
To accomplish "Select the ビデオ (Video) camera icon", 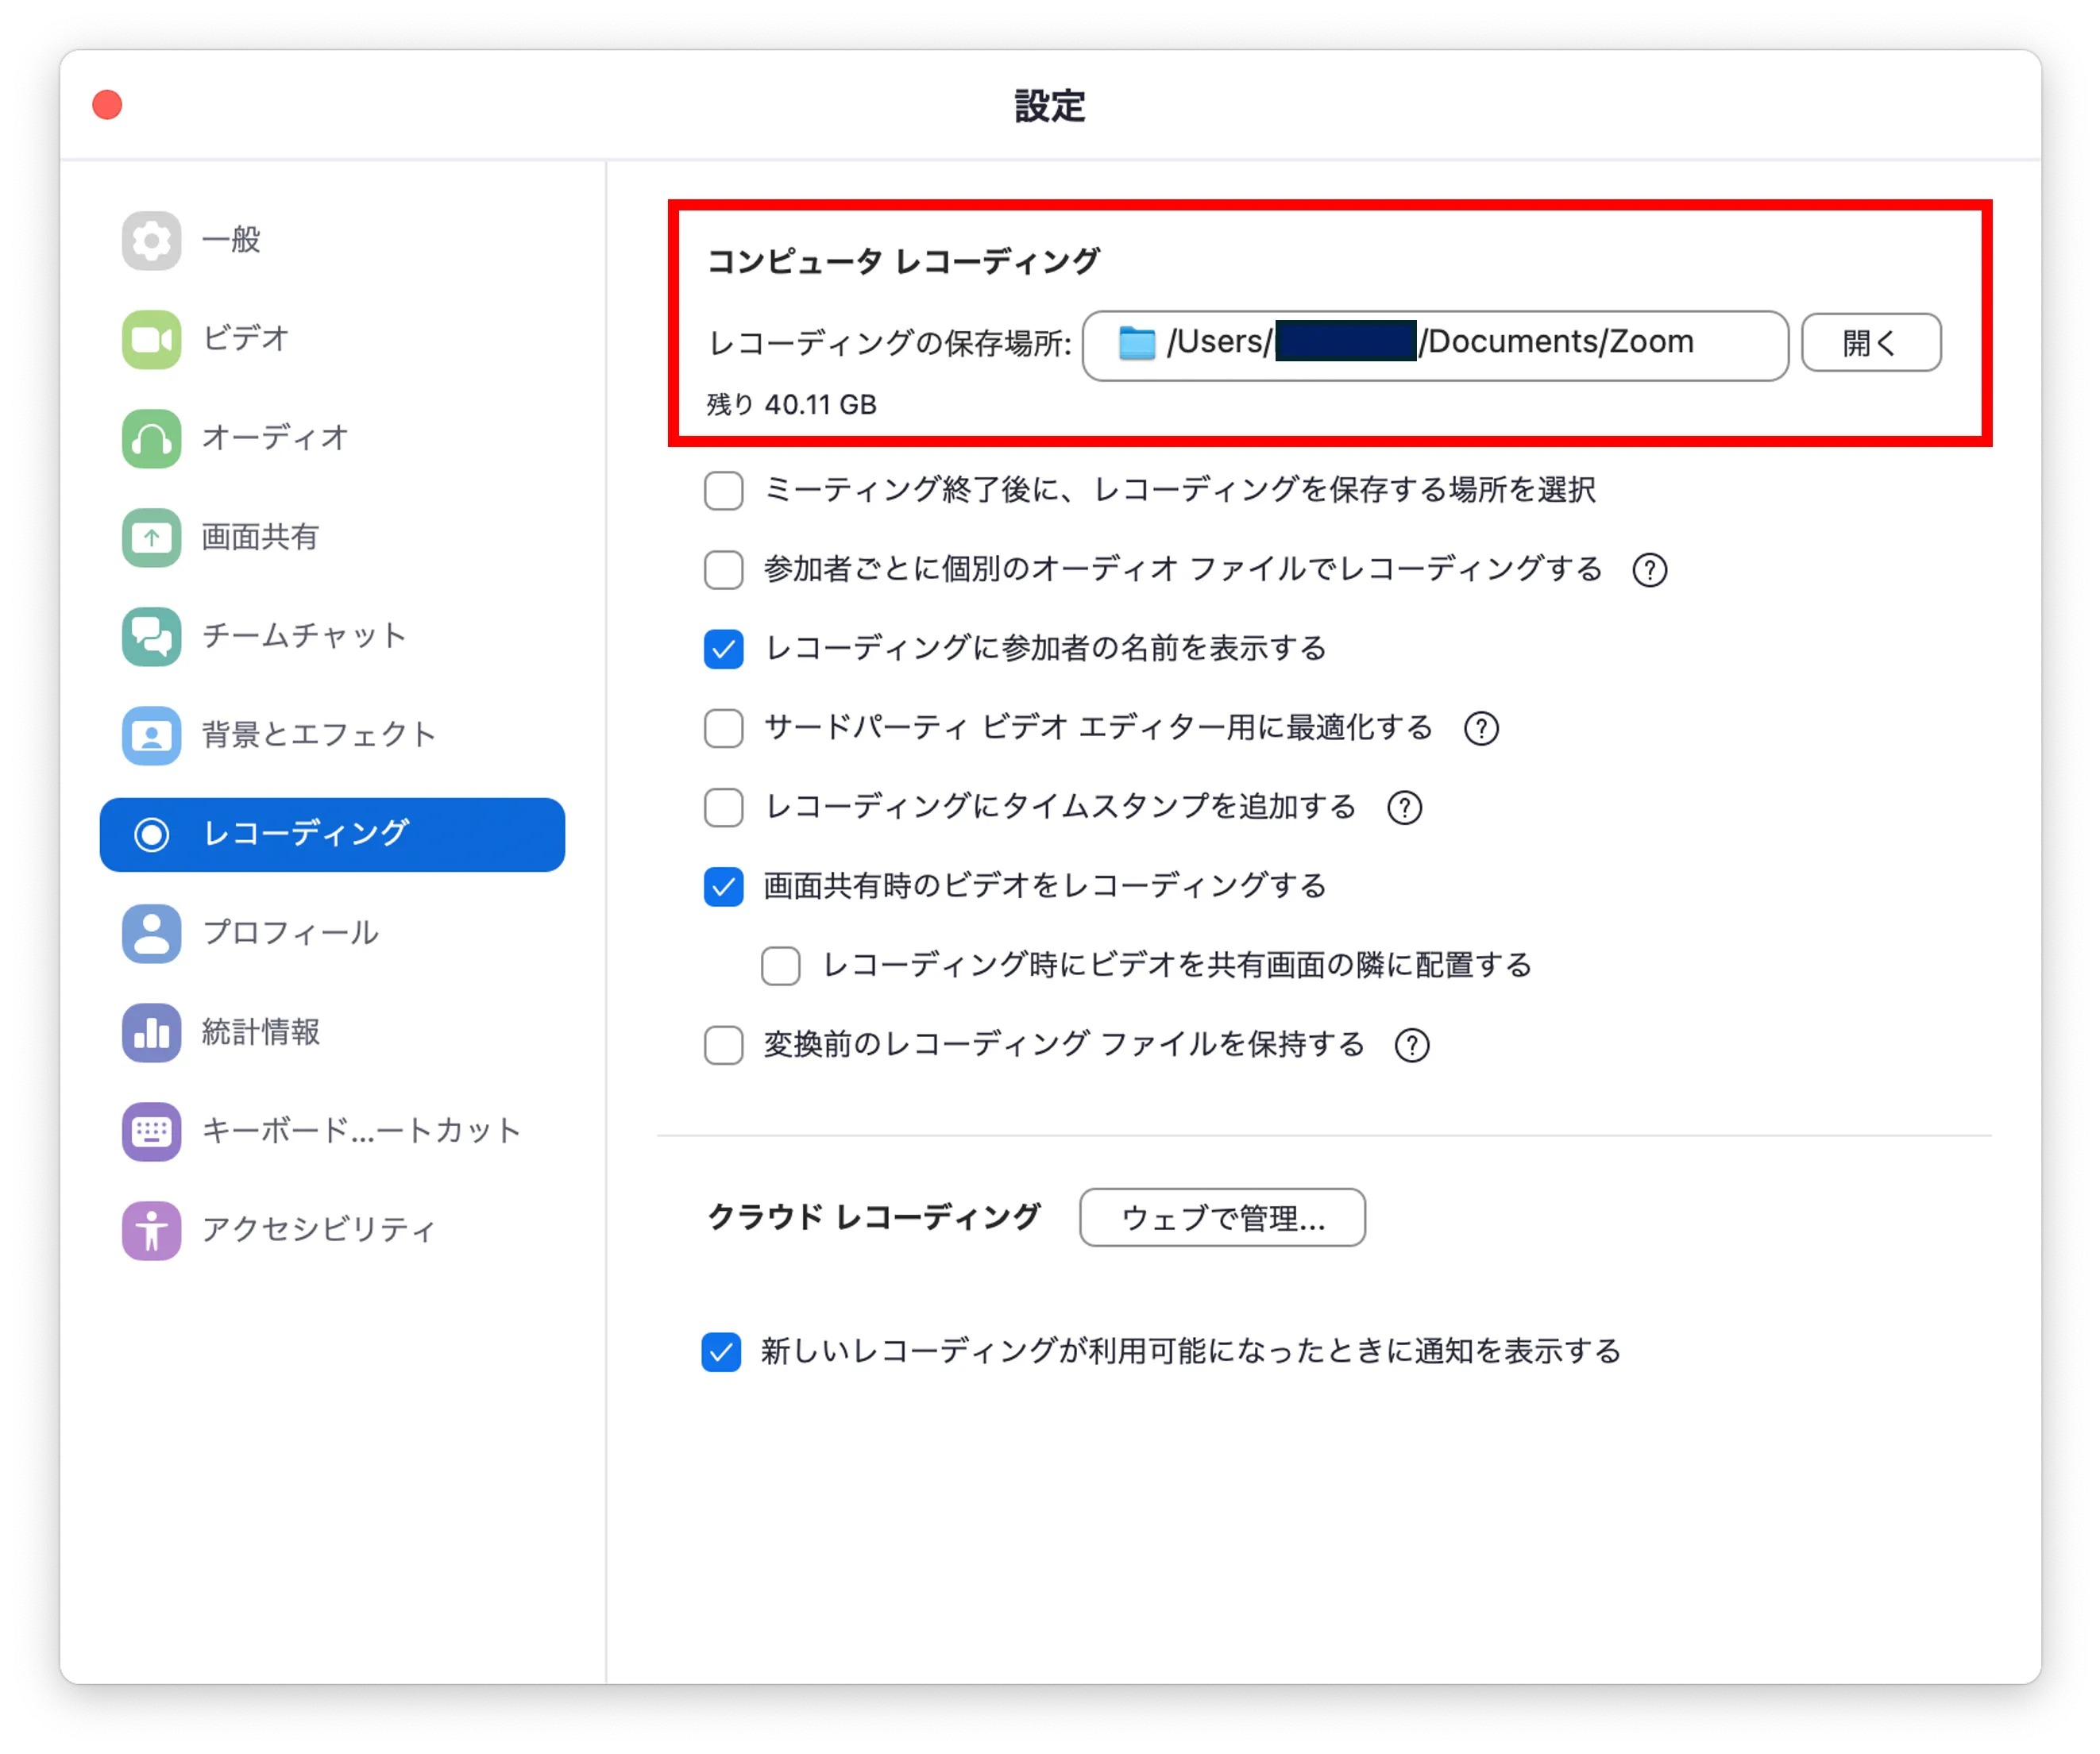I will click(151, 339).
